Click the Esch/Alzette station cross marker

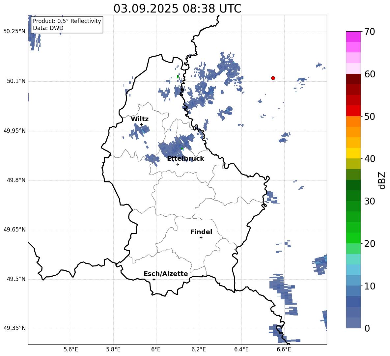(x=154, y=279)
